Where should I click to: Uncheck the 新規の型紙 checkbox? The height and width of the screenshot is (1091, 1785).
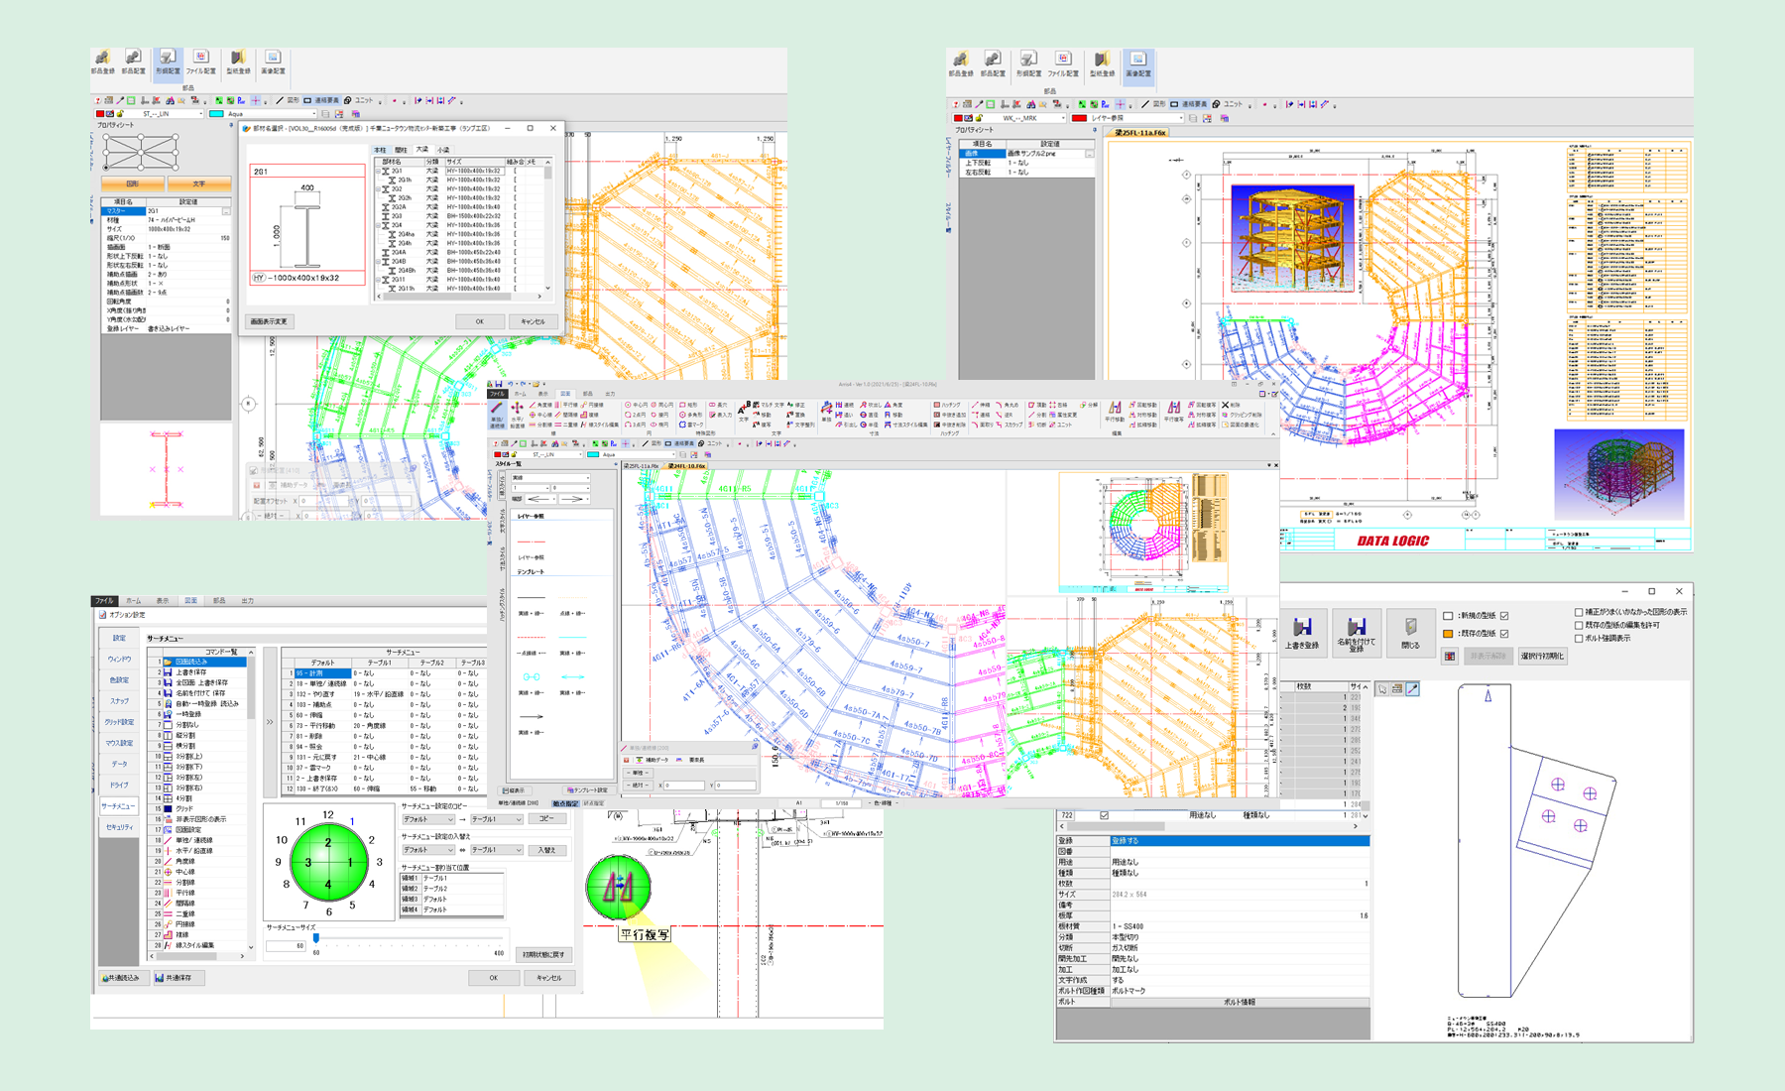coord(1504,616)
